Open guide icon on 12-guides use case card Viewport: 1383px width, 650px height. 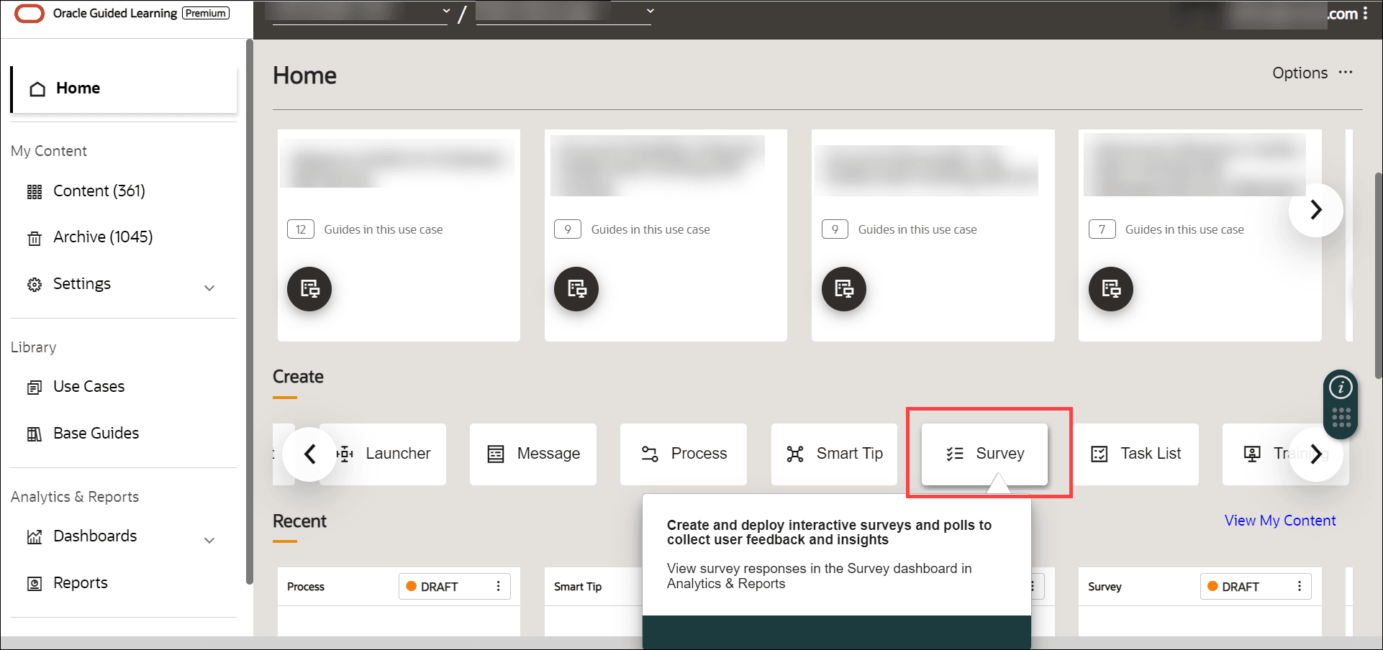pyautogui.click(x=309, y=289)
